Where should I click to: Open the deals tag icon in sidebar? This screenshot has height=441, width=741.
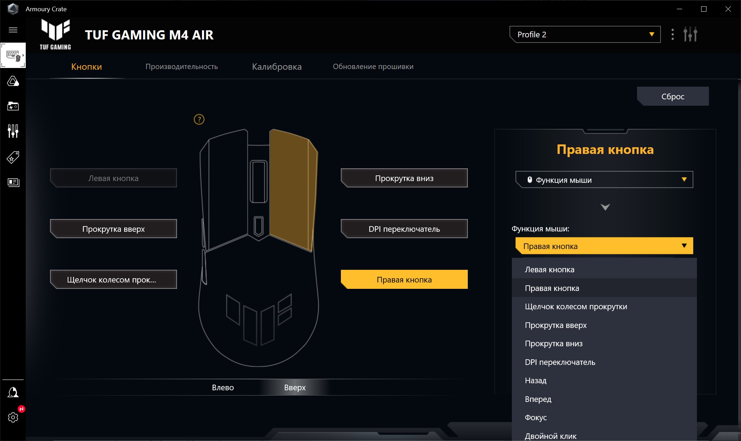13,157
